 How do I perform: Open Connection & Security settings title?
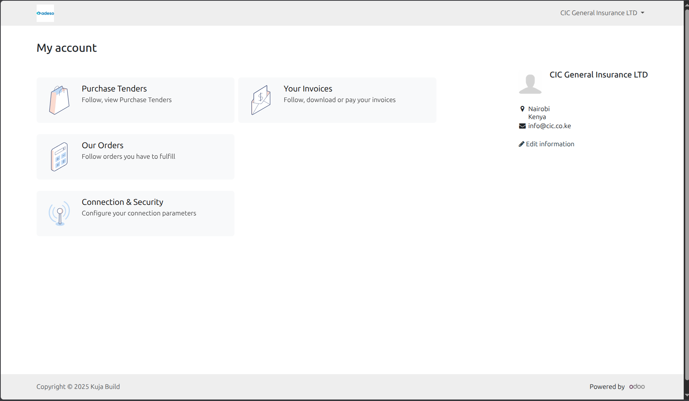tap(123, 202)
